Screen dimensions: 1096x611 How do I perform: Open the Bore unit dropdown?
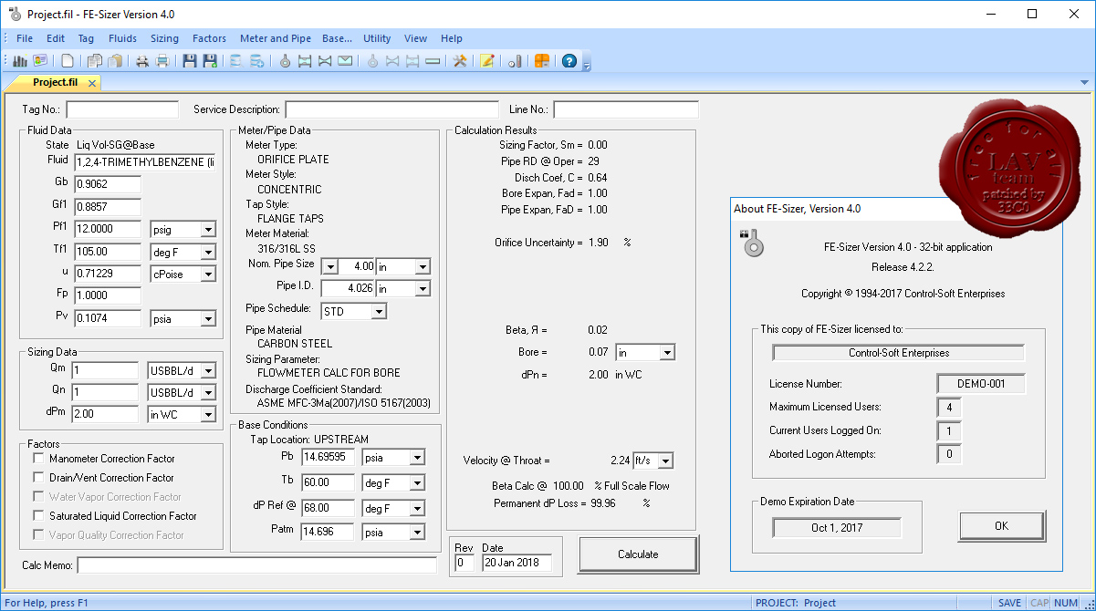(x=667, y=352)
